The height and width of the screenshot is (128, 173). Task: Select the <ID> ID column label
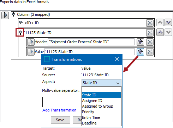pyautogui.click(x=31, y=23)
